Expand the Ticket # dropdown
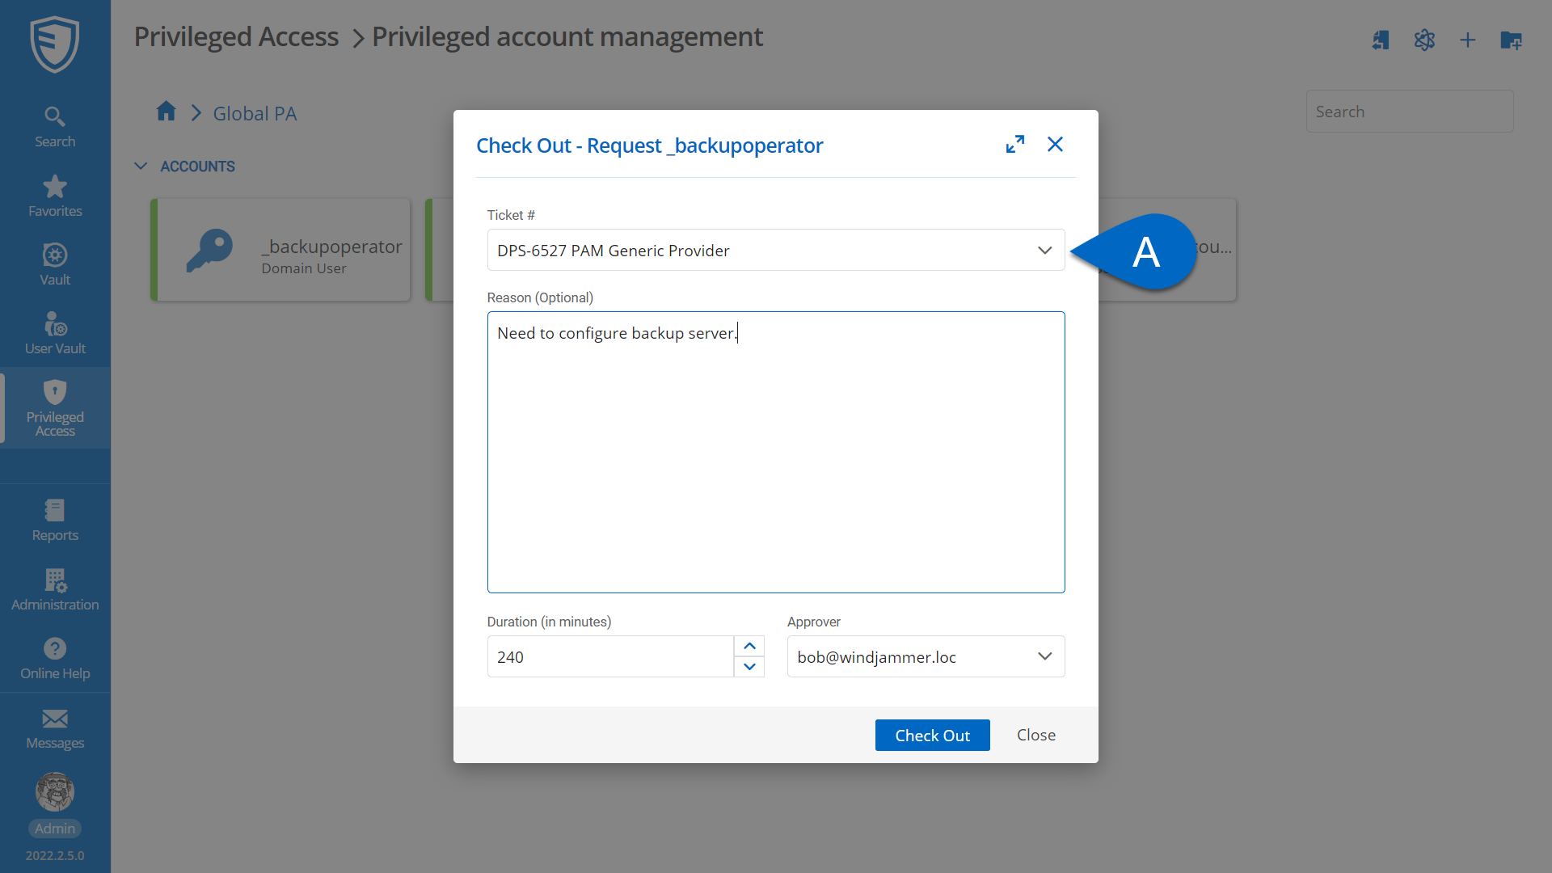1552x873 pixels. click(1044, 250)
